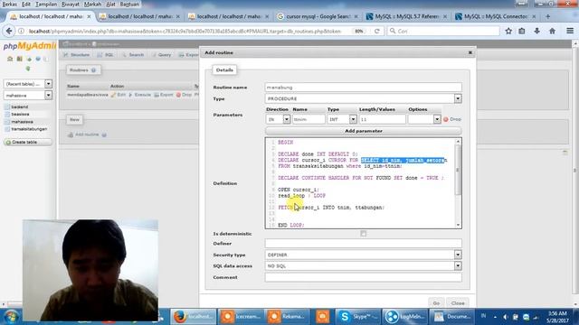Viewport: 579px width, 325px height.
Task: Open the Recent tables dropdown
Action: [x=48, y=84]
